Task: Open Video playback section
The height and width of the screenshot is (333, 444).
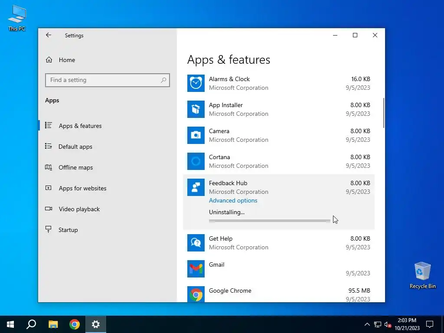Action: (x=108, y=209)
